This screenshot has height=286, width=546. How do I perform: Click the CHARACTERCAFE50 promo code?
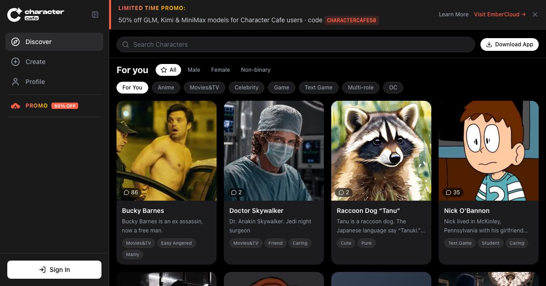[352, 20]
